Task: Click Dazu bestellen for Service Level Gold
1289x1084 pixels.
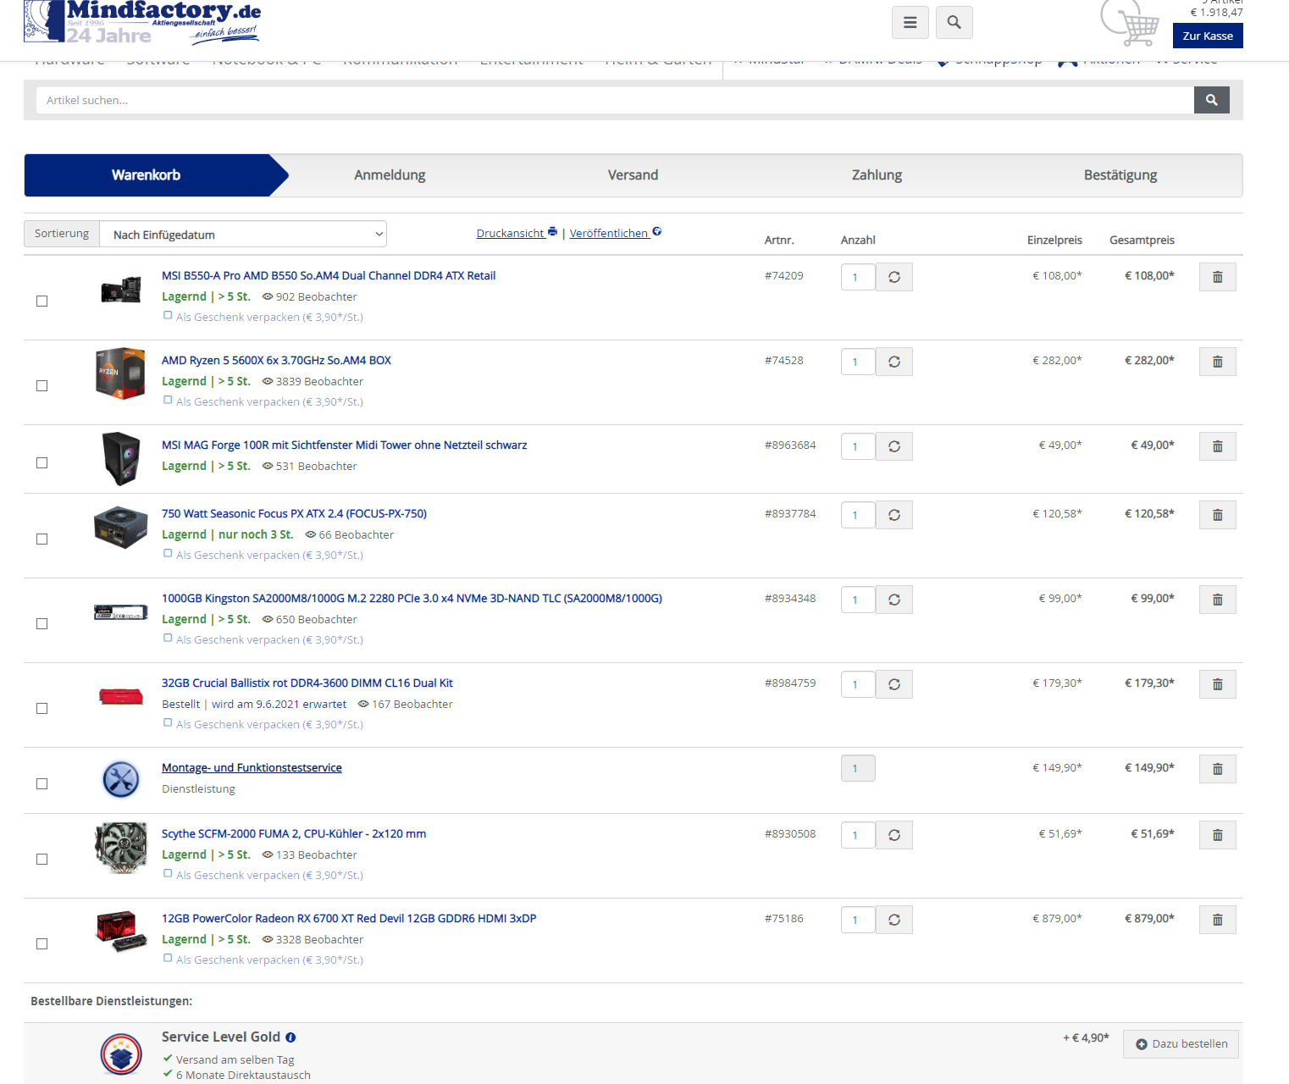Action: [1181, 1044]
